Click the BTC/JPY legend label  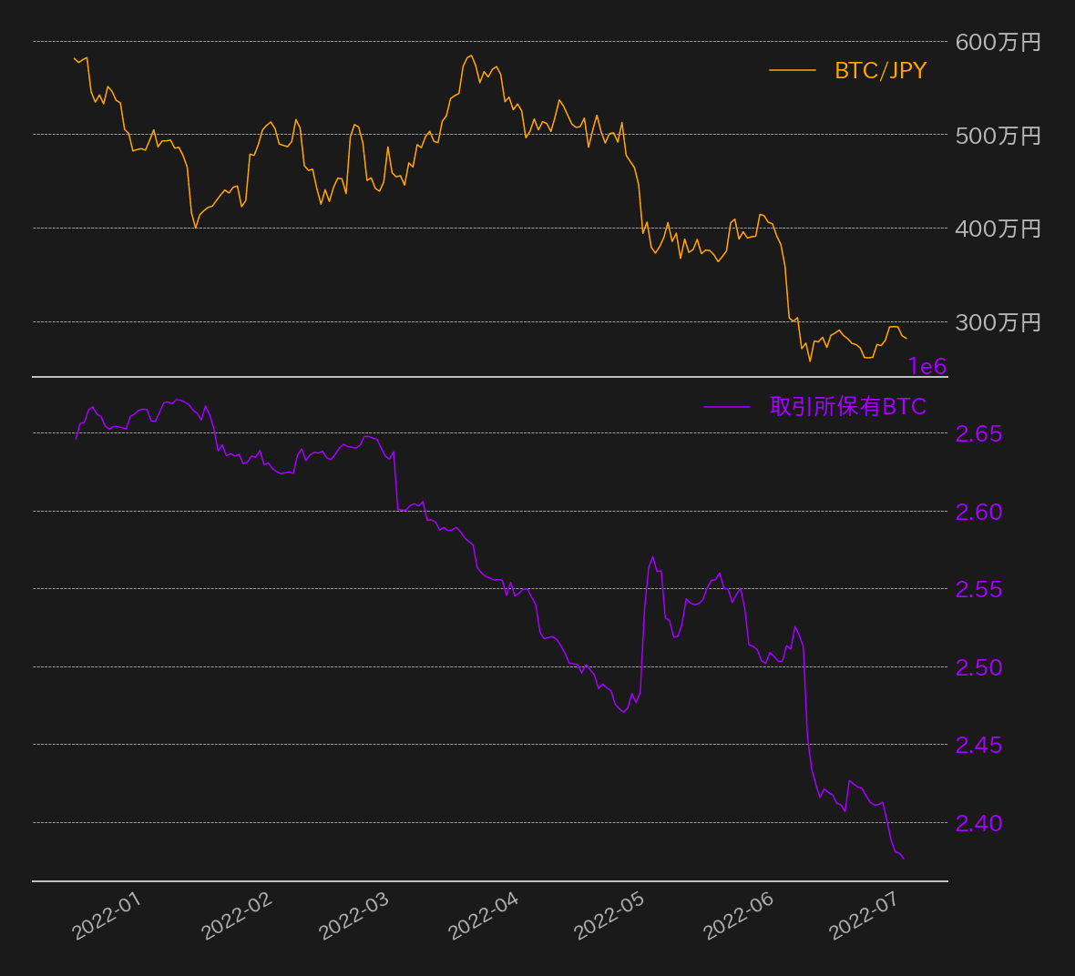click(880, 71)
